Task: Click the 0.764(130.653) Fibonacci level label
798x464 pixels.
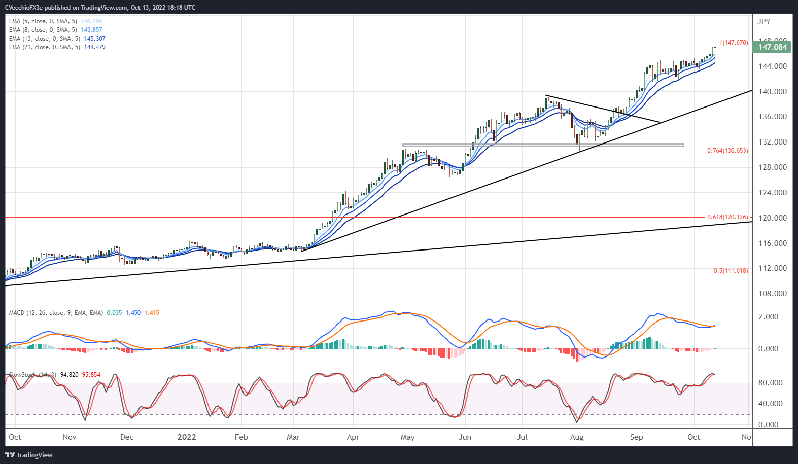Action: pyautogui.click(x=727, y=151)
